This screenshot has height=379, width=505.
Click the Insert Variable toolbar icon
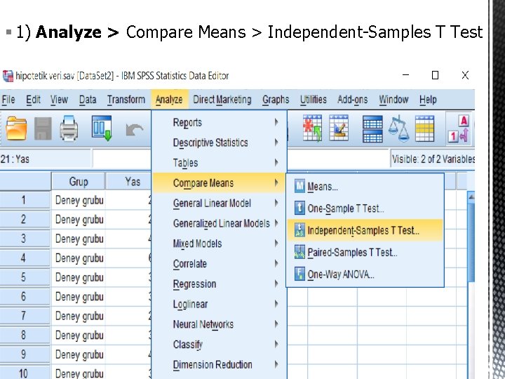point(339,128)
